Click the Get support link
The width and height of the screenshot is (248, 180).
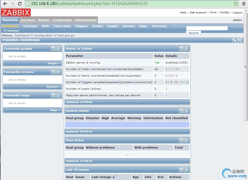point(198,12)
